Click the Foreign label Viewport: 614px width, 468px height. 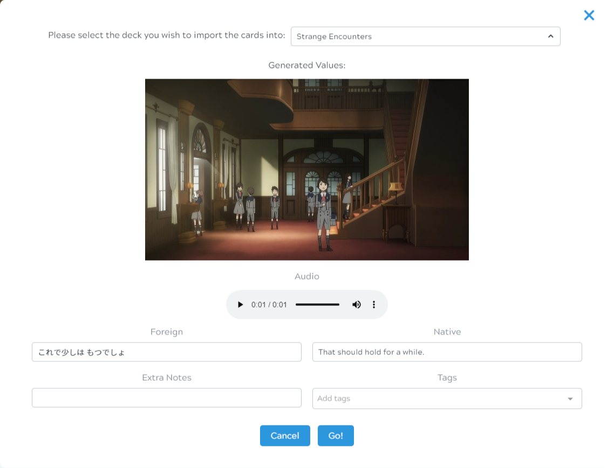click(x=166, y=332)
